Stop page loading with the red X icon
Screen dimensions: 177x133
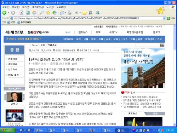click(21, 12)
